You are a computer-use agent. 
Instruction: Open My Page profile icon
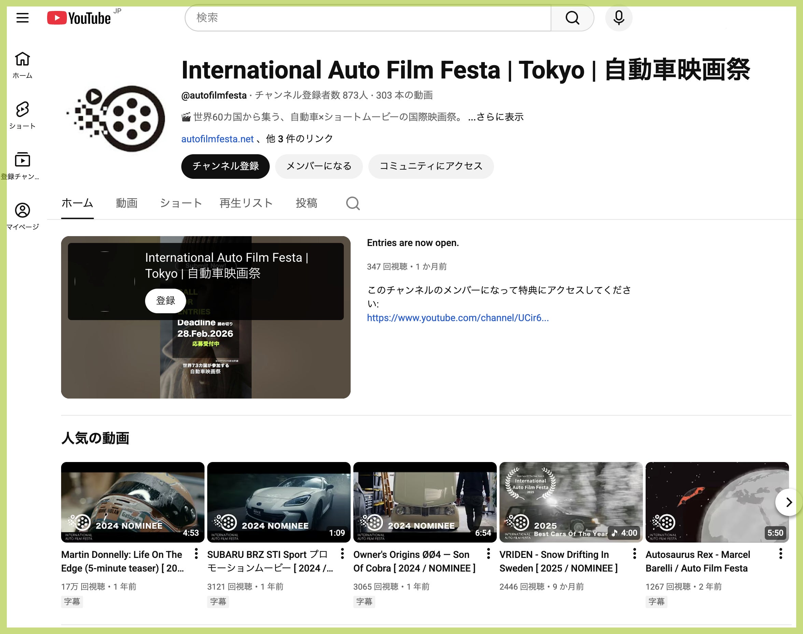click(x=22, y=216)
